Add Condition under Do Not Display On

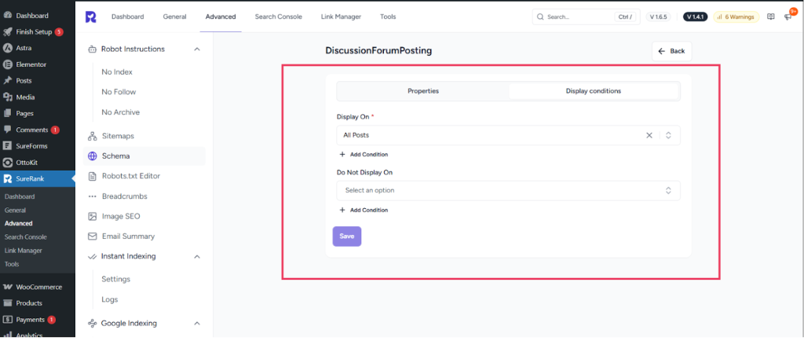[x=364, y=211]
